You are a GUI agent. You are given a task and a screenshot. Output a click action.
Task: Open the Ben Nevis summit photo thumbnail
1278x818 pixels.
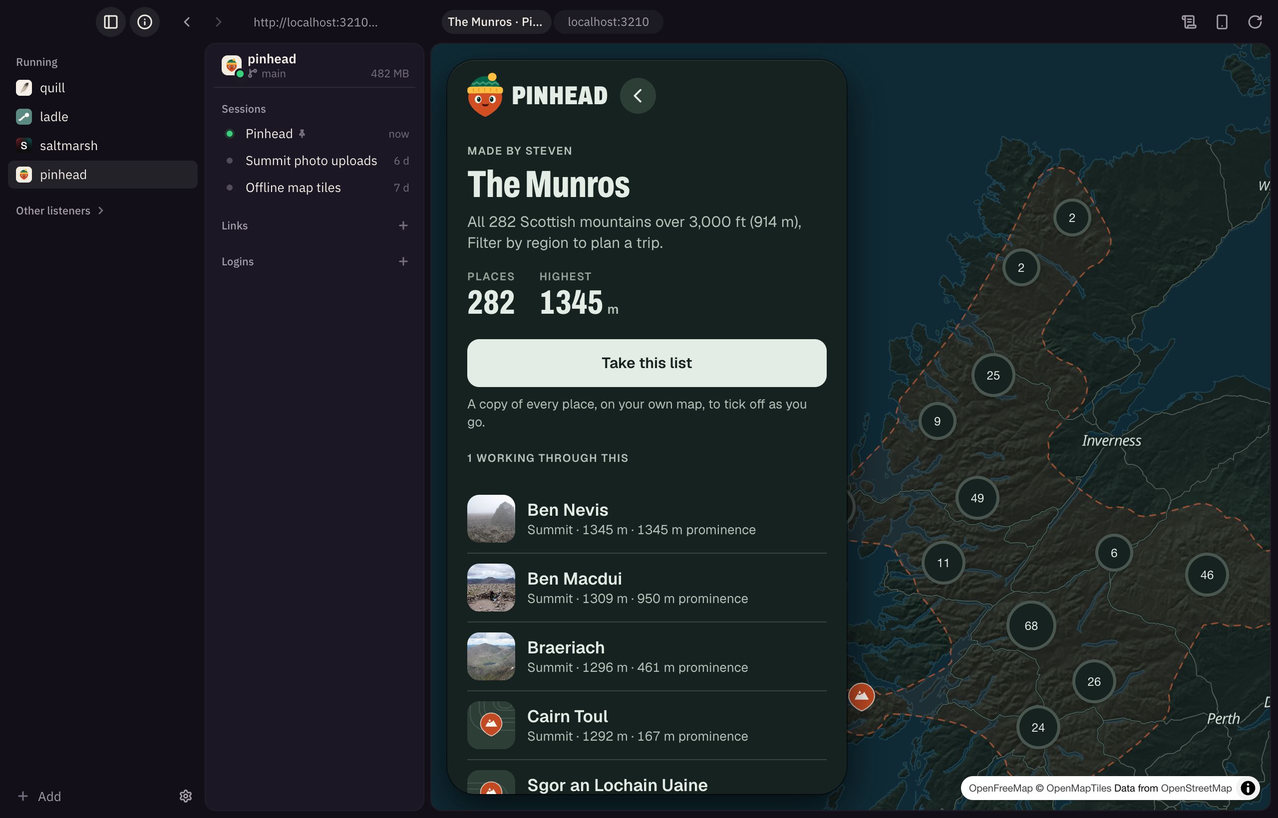(x=491, y=519)
